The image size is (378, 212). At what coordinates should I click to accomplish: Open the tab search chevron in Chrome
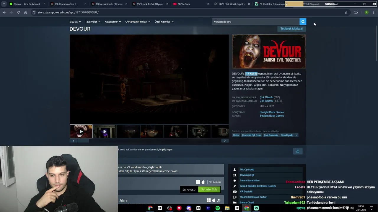coord(4,4)
